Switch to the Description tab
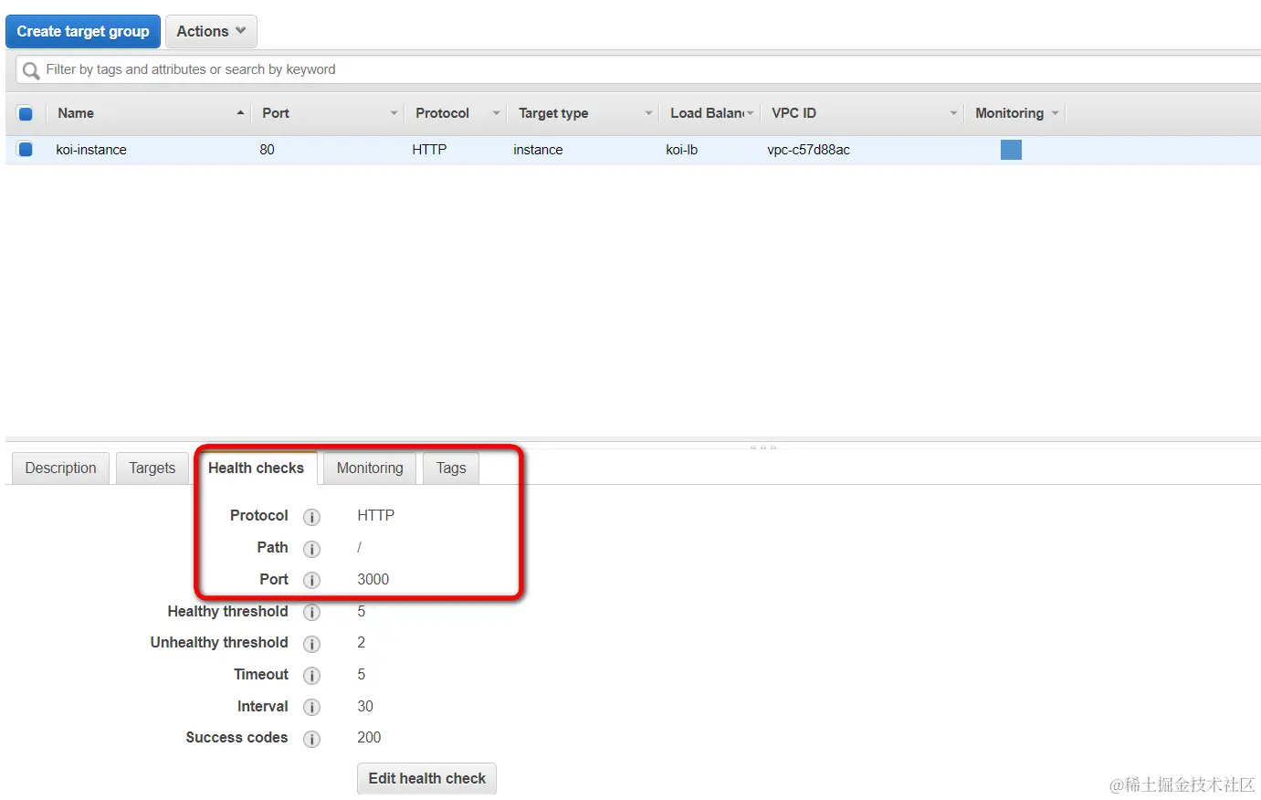 [60, 468]
